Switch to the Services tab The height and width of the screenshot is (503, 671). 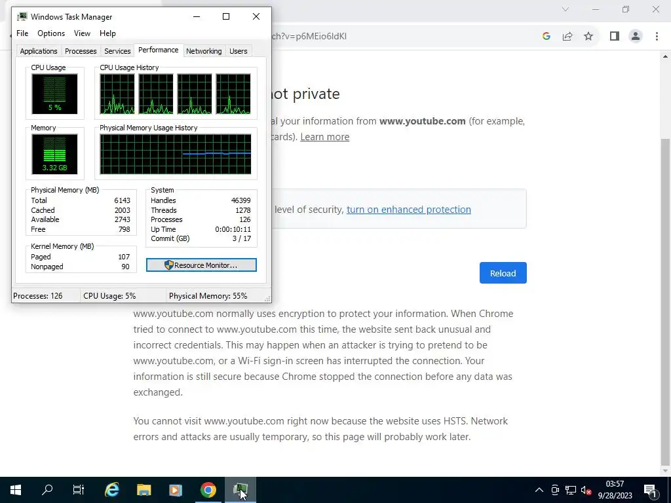(117, 51)
